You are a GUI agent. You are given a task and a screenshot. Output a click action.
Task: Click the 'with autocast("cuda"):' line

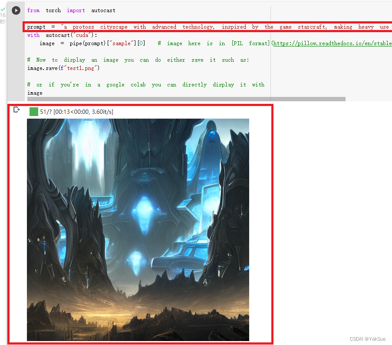click(62, 35)
